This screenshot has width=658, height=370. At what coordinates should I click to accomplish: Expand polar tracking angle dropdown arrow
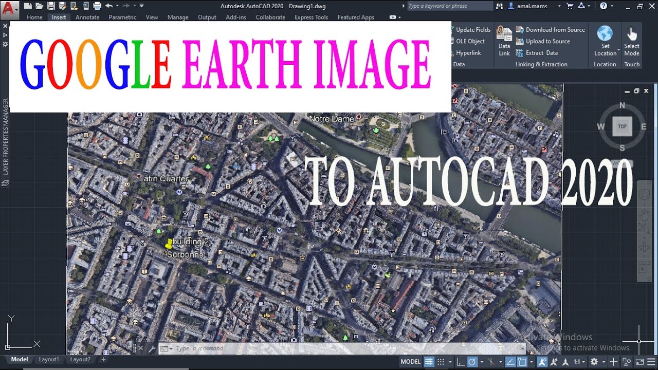482,362
